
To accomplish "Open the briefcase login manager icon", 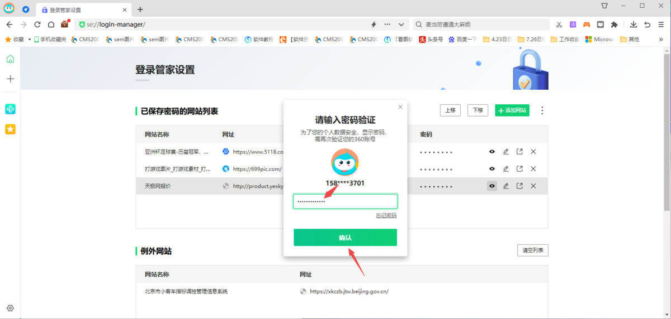I will 65,24.
